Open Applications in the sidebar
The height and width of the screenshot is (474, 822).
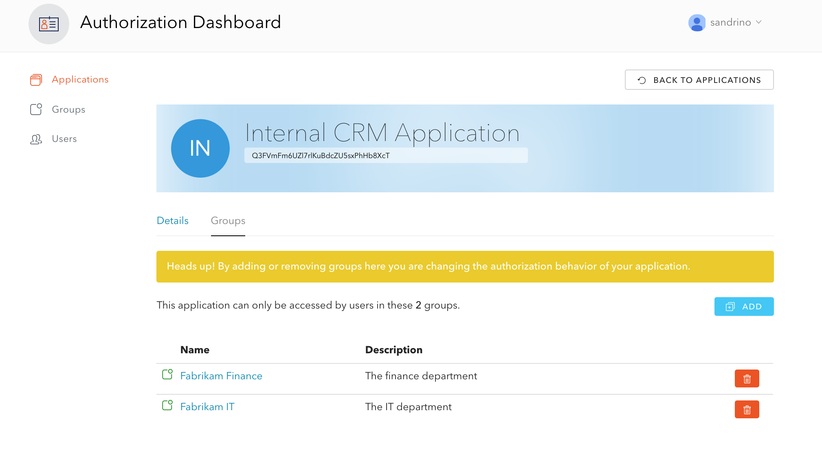[x=80, y=80]
